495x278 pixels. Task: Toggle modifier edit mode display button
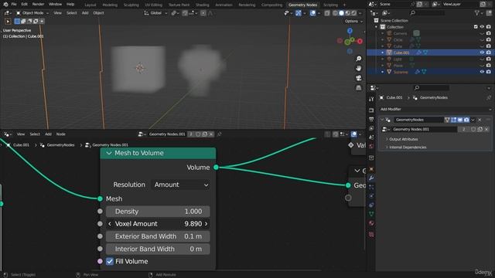(x=454, y=120)
